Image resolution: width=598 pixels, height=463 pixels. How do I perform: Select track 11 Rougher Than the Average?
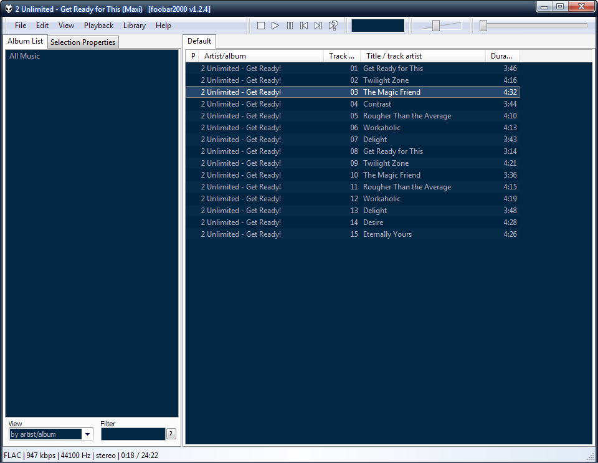click(353, 187)
